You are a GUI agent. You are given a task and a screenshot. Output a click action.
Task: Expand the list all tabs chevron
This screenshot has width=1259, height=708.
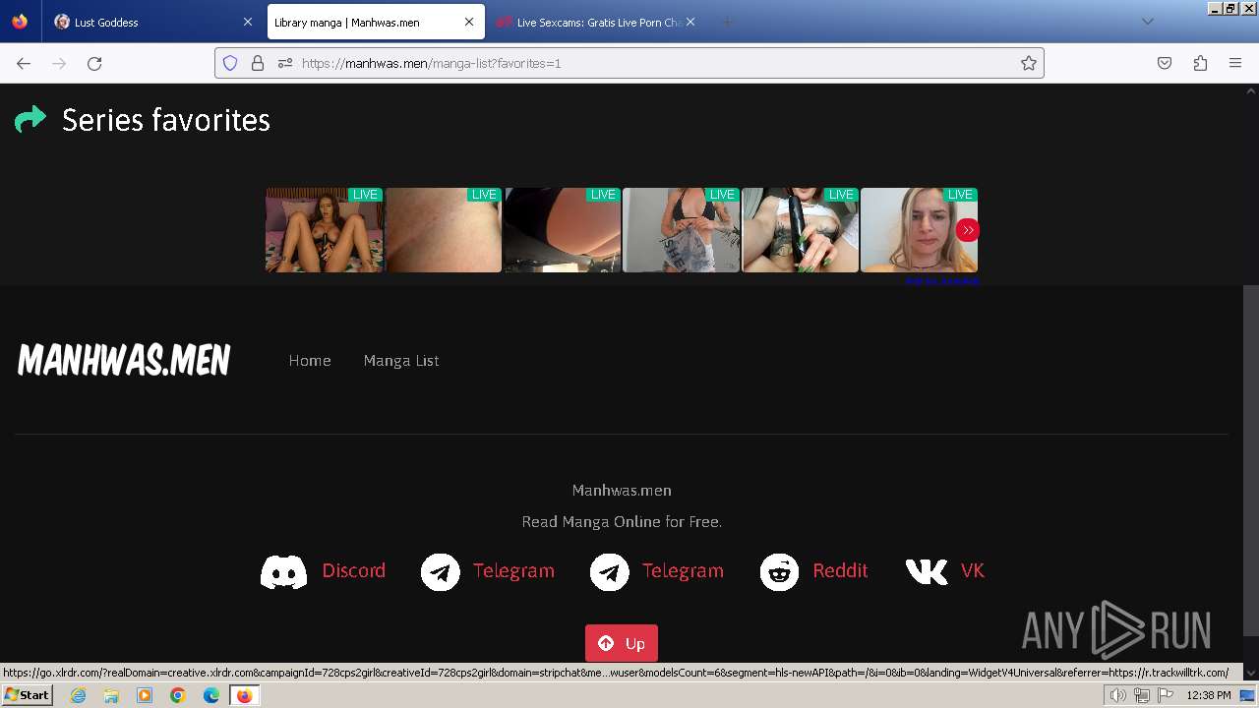pos(1147,22)
